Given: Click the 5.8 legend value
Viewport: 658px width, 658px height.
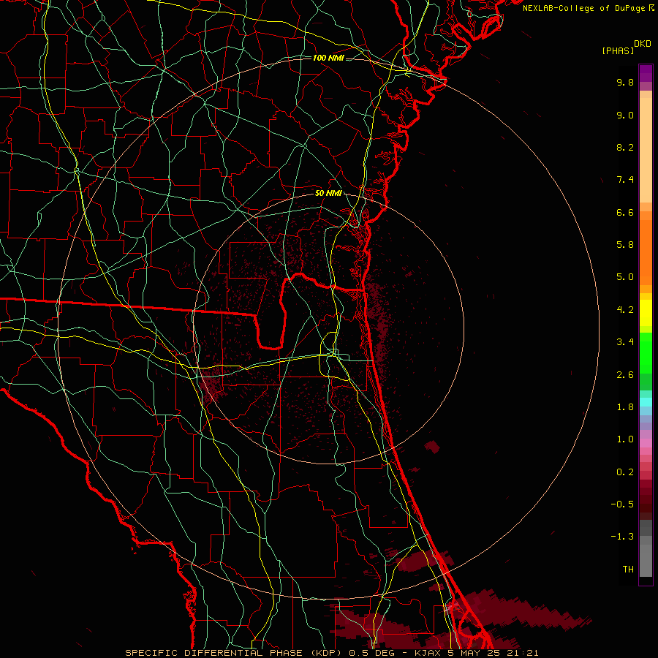Looking at the screenshot, I should click(x=625, y=245).
